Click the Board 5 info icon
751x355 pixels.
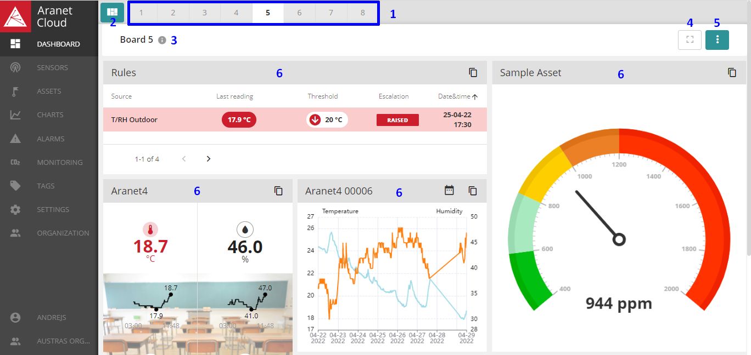162,40
